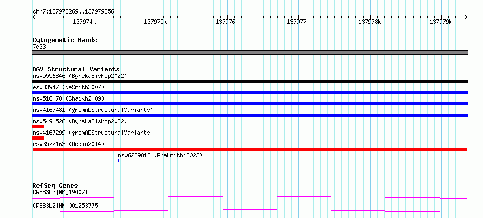Viewport: 483px width, 218px height.
Task: Click the 137979k ruler tick label
Action: coord(441,22)
